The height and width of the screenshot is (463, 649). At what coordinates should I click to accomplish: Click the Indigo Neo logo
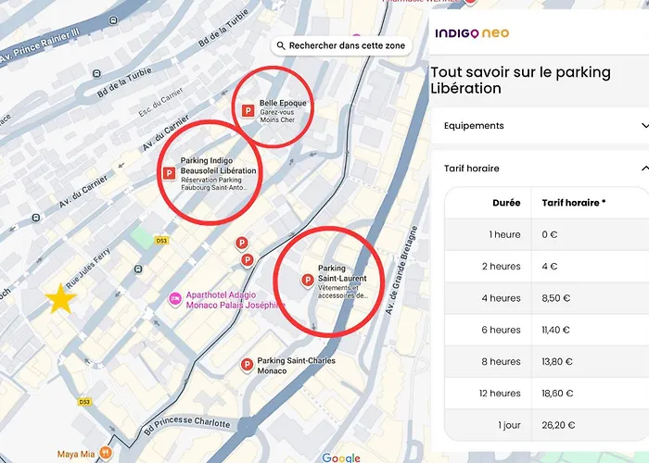tap(472, 33)
